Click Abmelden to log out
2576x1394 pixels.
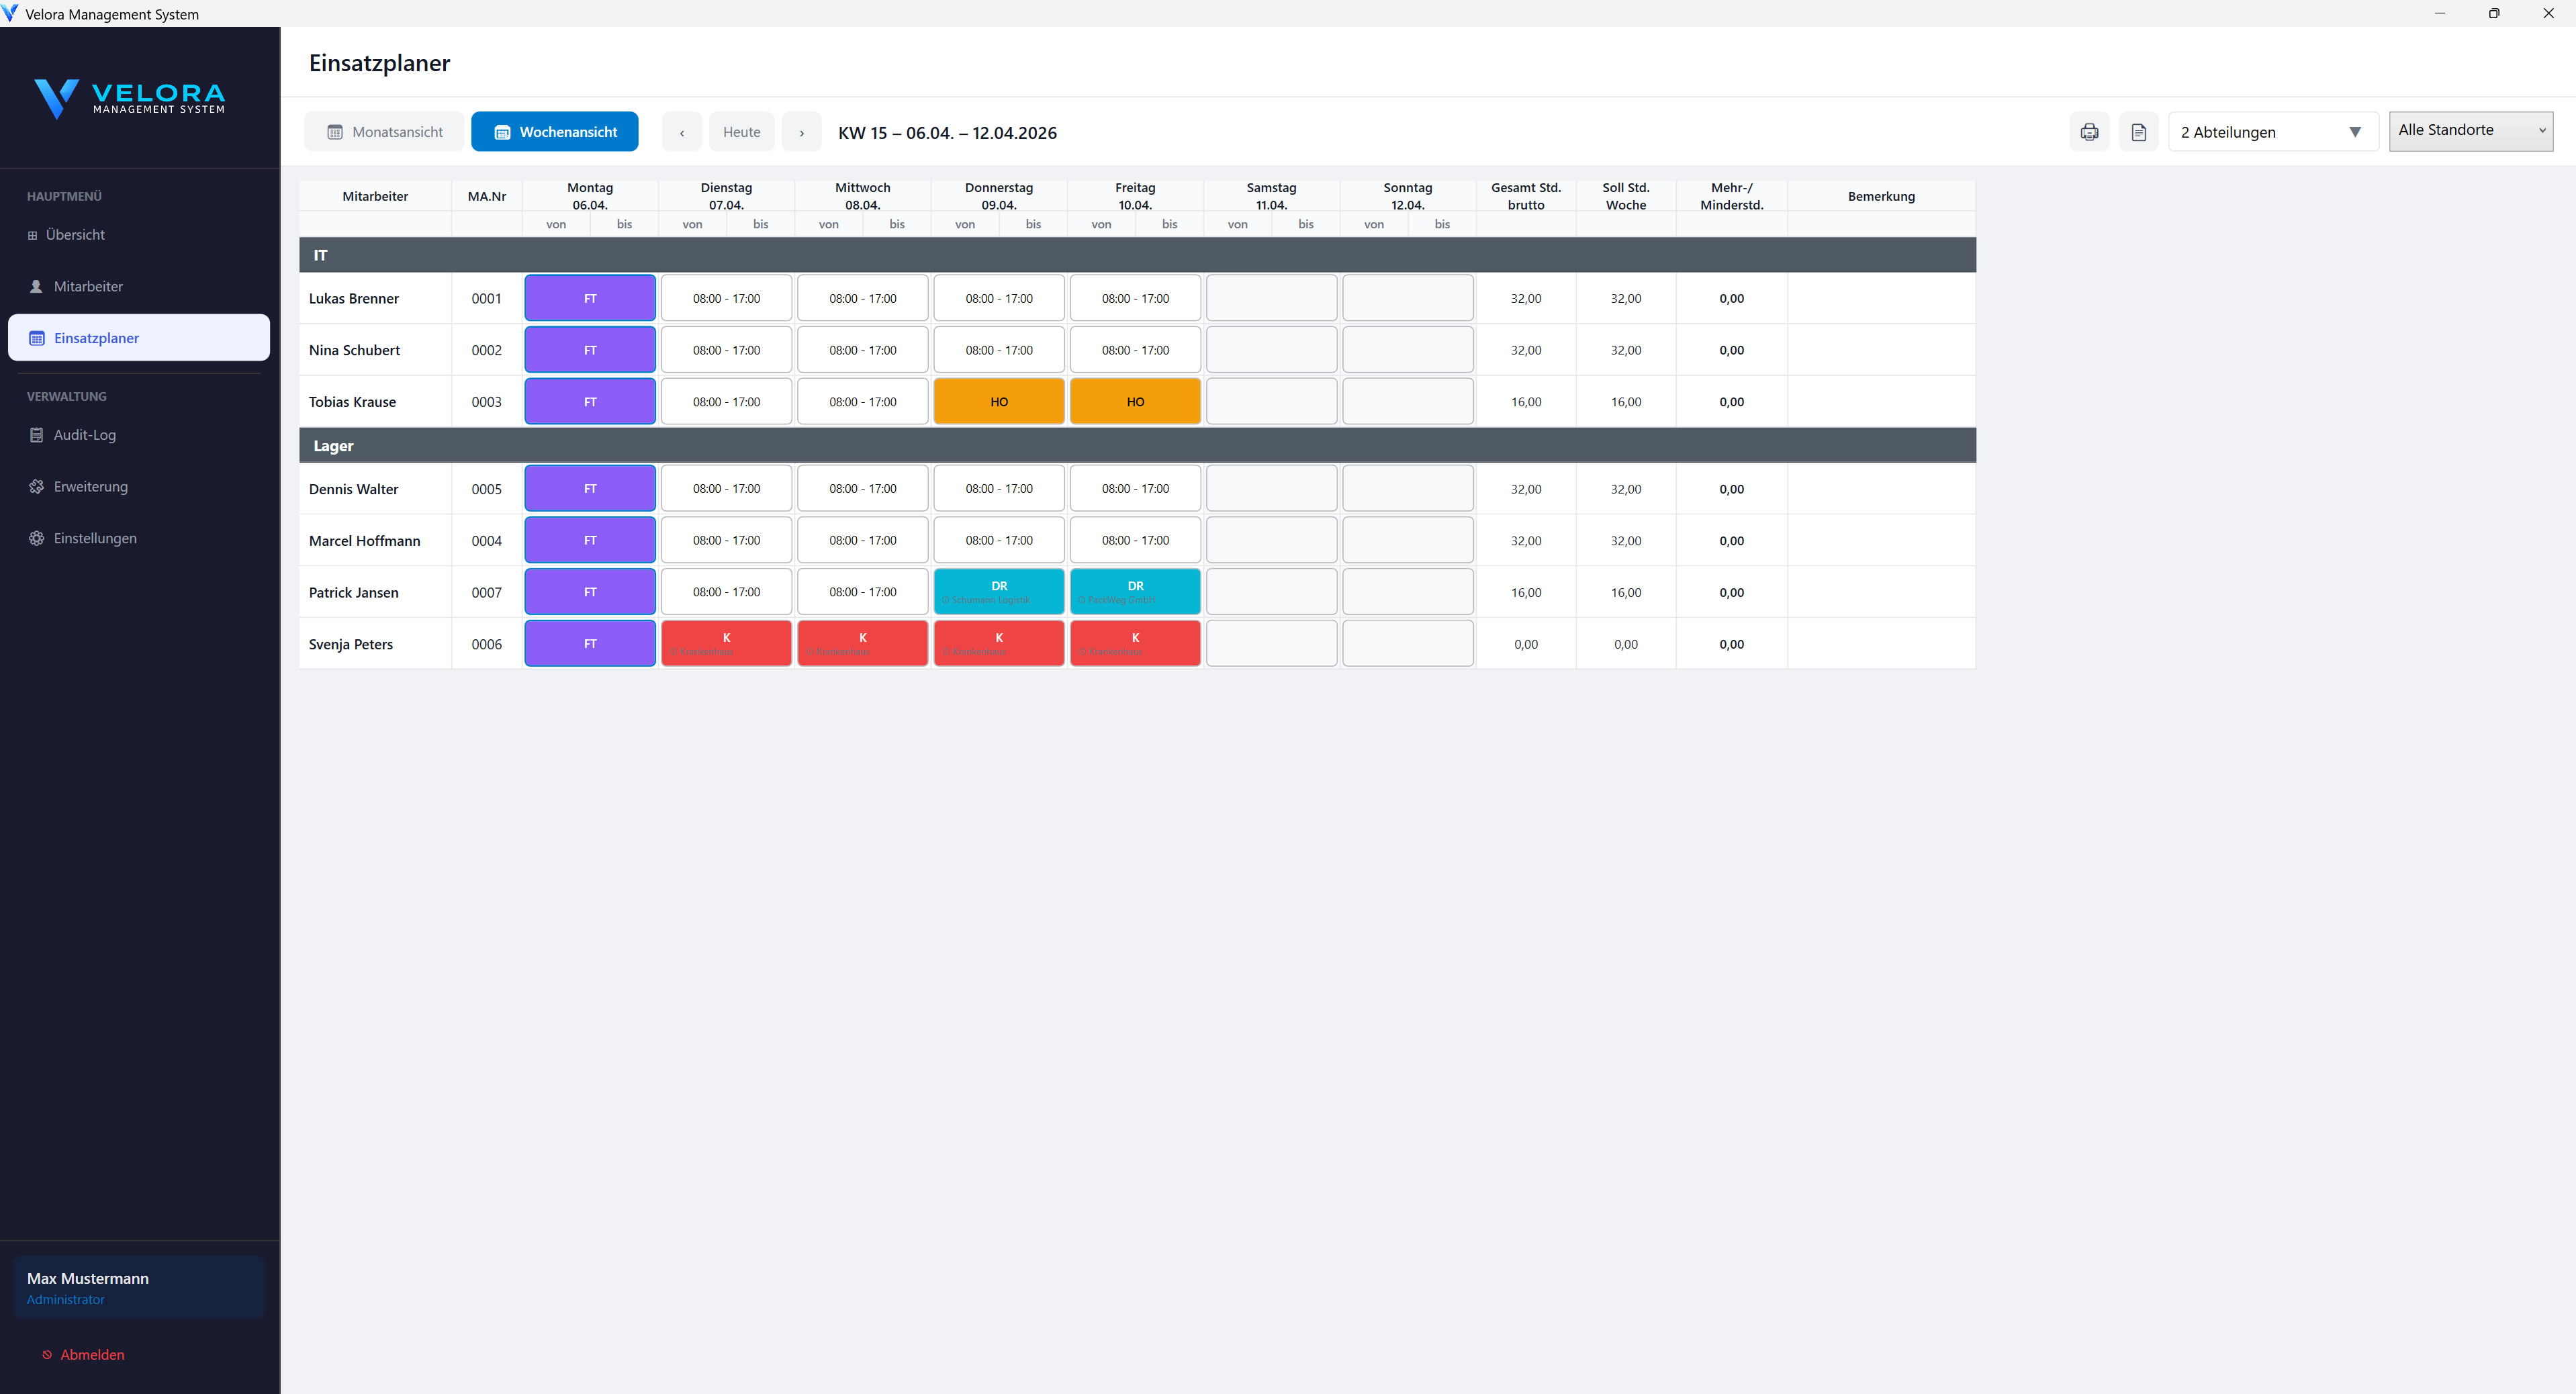click(x=92, y=1355)
